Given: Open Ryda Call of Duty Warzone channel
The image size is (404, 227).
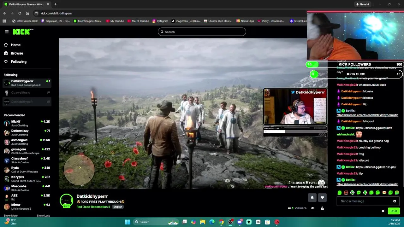Looking at the screenshot, I should tap(27, 170).
